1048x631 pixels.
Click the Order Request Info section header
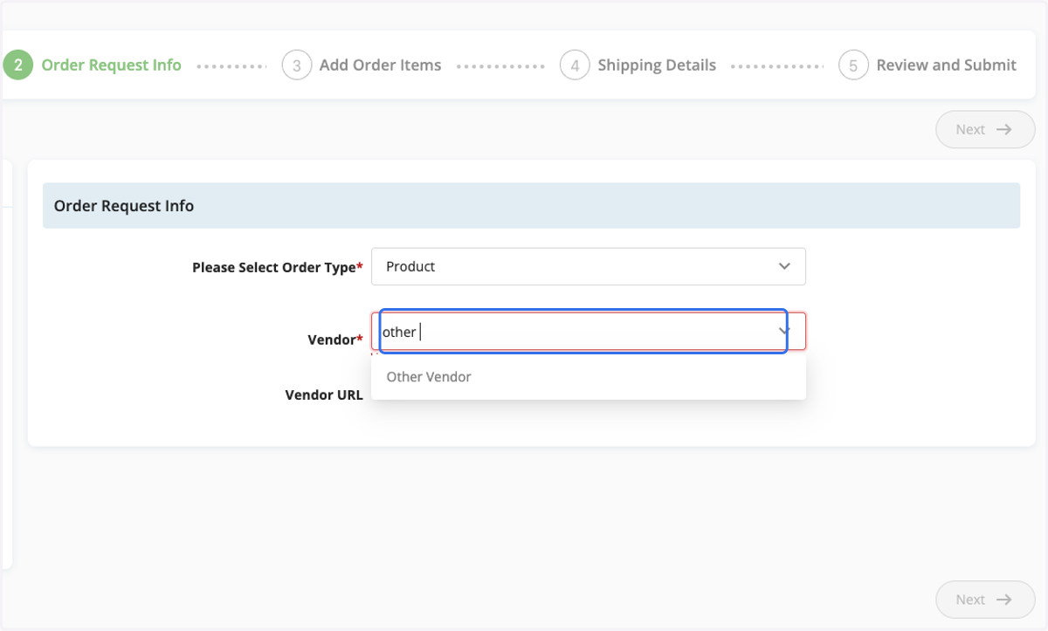531,206
